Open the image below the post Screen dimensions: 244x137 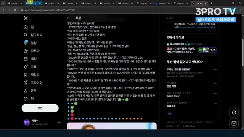[x=112, y=126]
